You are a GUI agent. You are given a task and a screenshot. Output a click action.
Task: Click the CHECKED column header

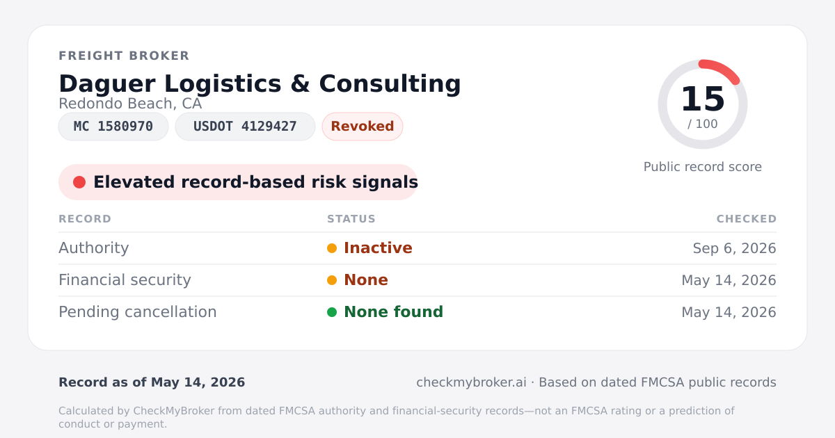[747, 219]
